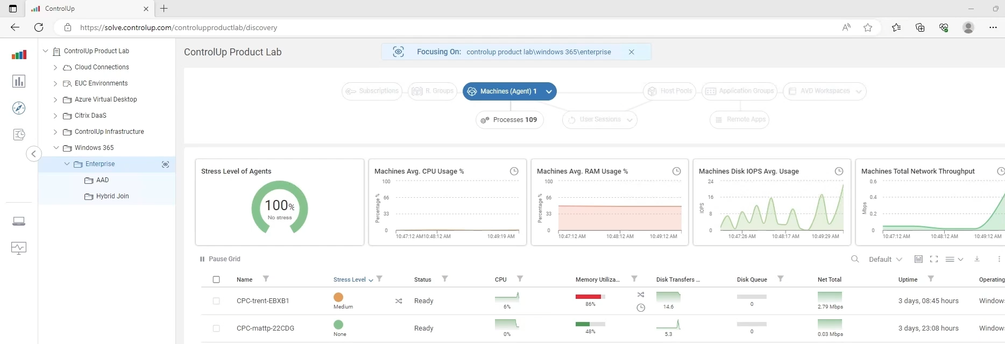Filter the Uptime column
1005x344 pixels.
pyautogui.click(x=931, y=279)
